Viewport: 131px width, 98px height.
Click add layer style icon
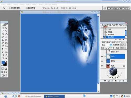105,81
